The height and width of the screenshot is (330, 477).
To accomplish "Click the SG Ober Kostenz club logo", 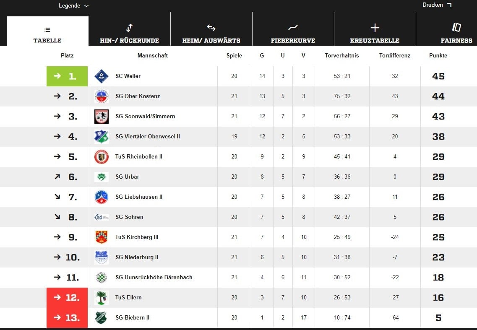I will point(101,96).
